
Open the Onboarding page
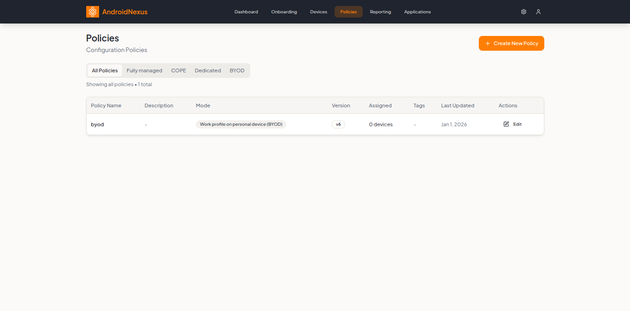284,12
